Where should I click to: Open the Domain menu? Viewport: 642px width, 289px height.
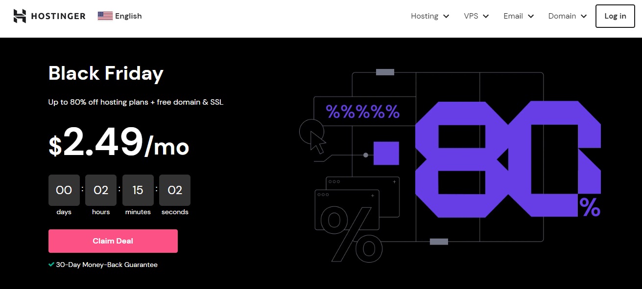tap(567, 16)
